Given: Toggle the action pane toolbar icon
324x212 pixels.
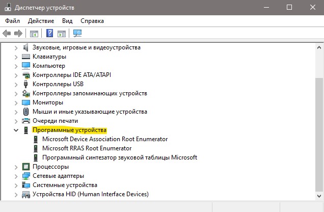Looking at the screenshot, I should coord(62,34).
